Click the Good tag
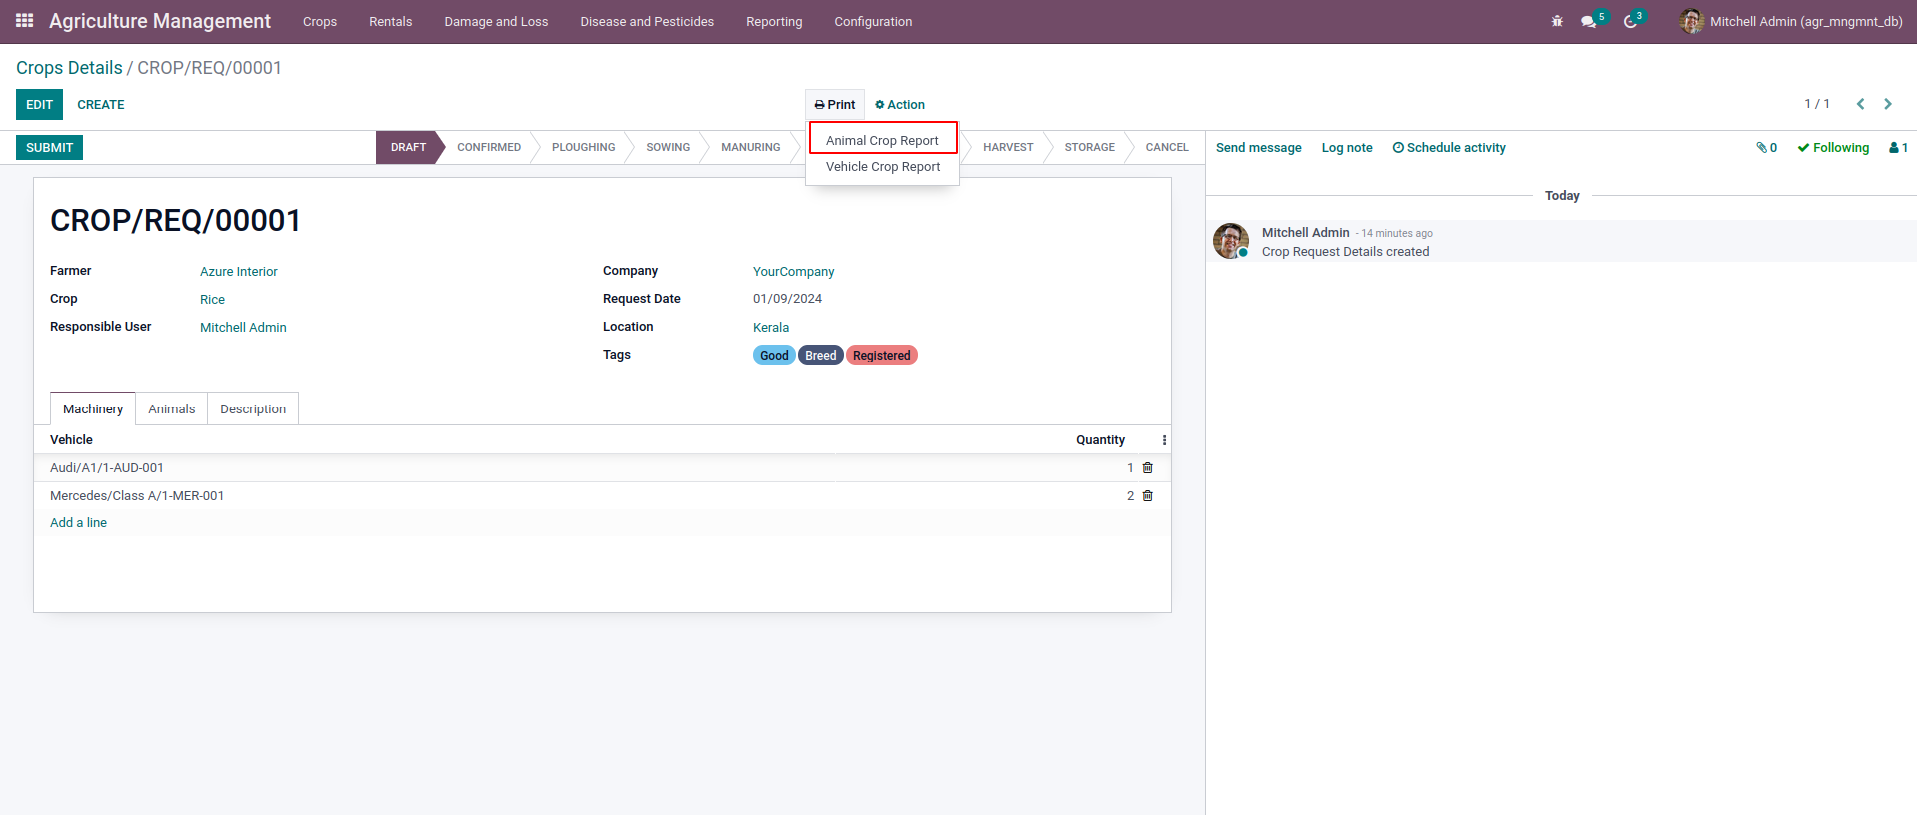The width and height of the screenshot is (1917, 815). click(774, 356)
